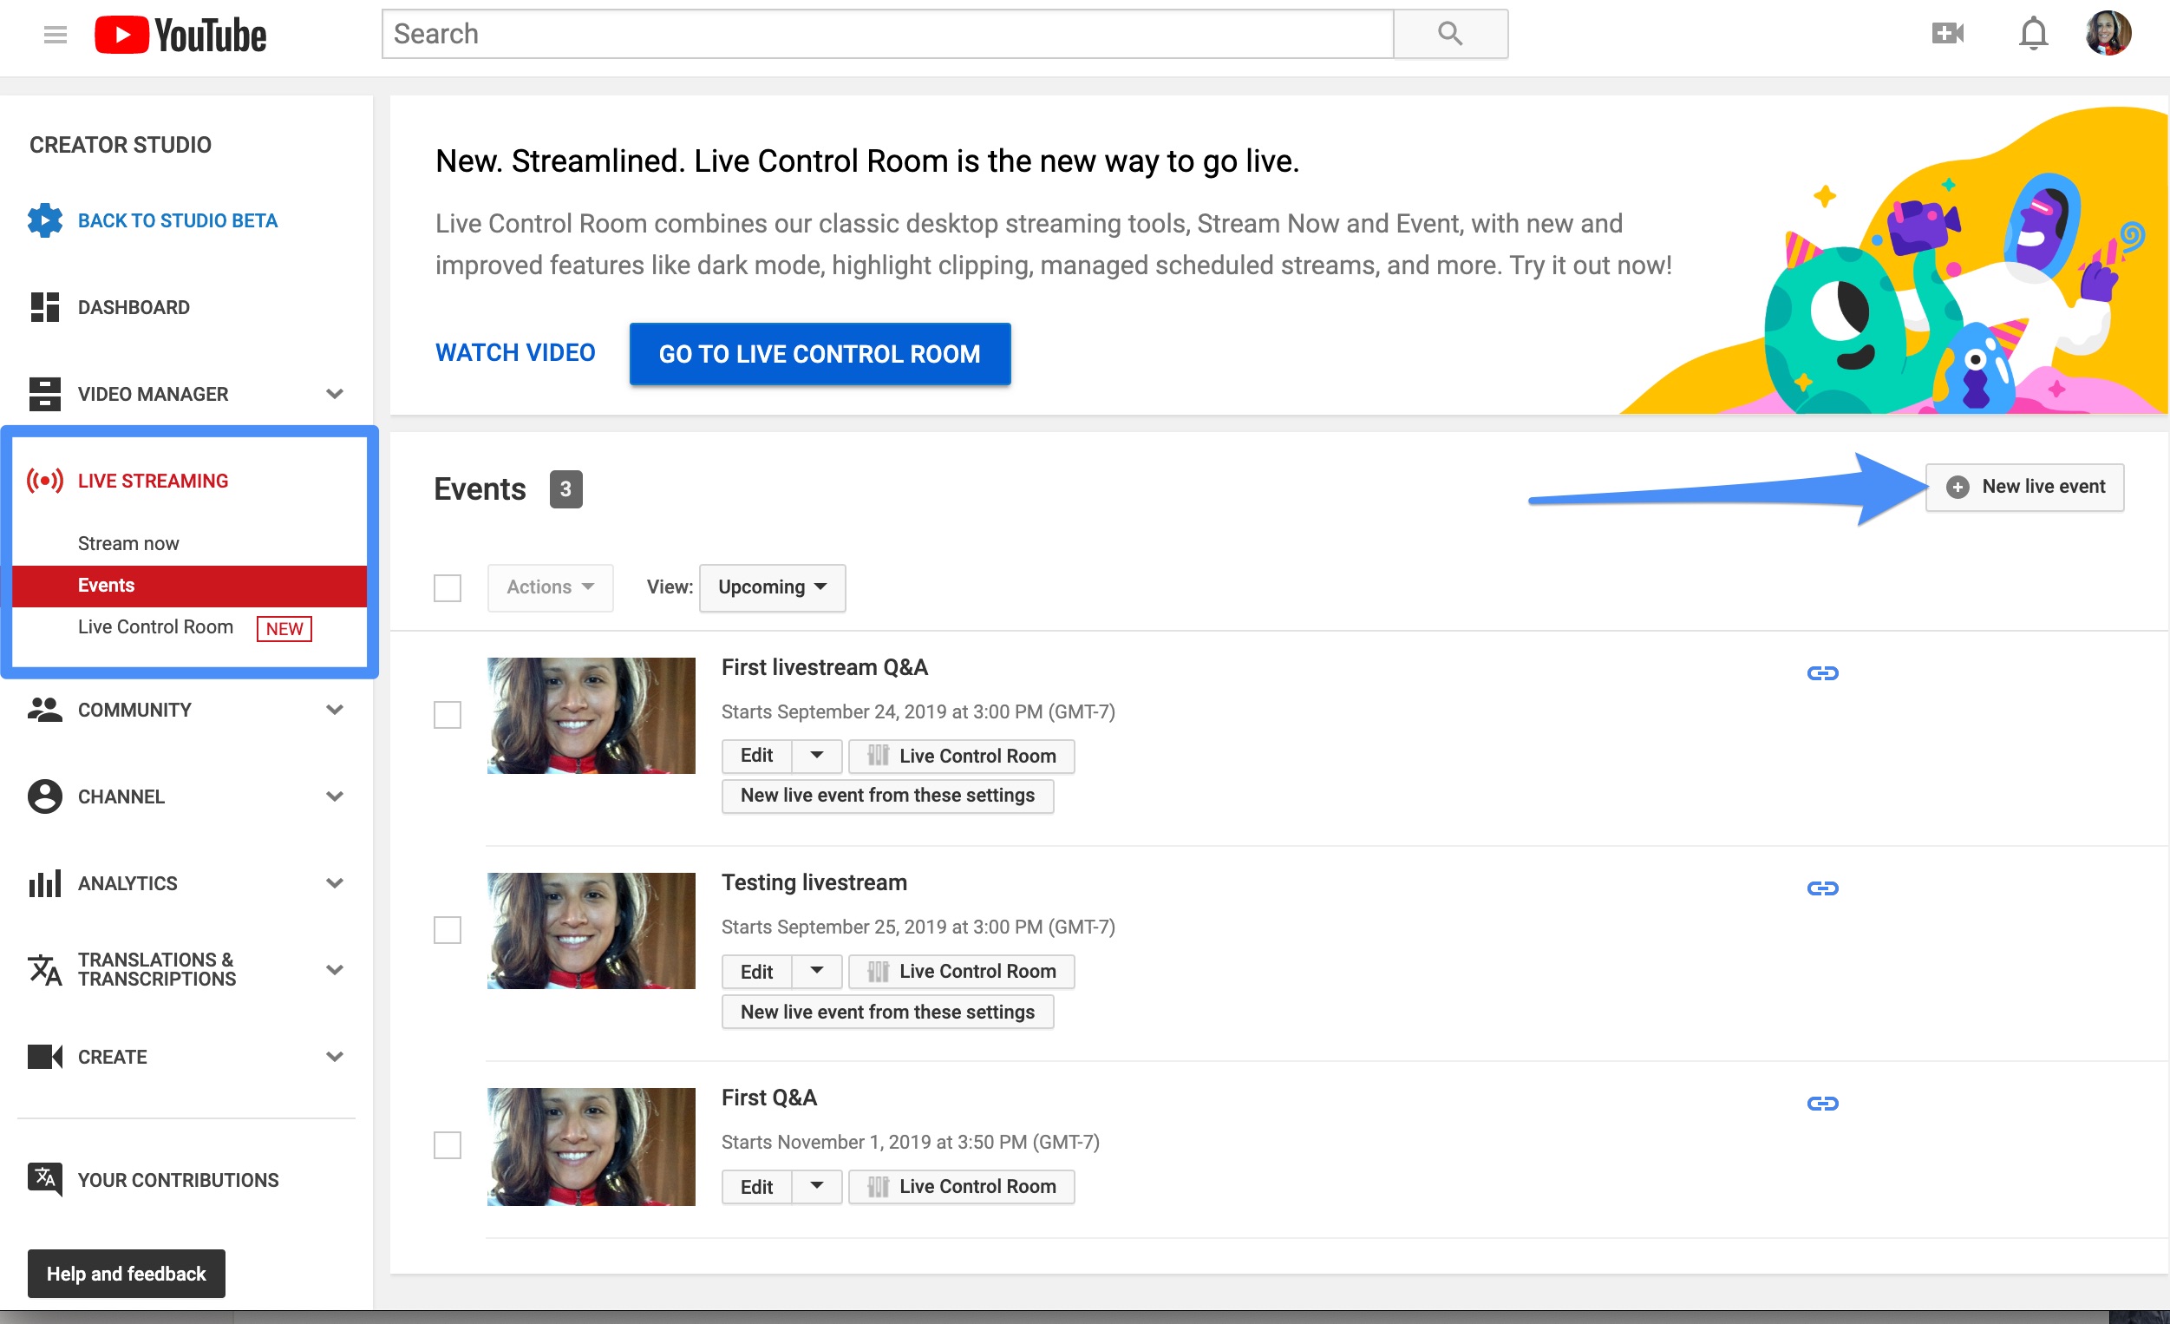This screenshot has height=1324, width=2170.
Task: Open Live Control Room sidebar item
Action: click(155, 627)
